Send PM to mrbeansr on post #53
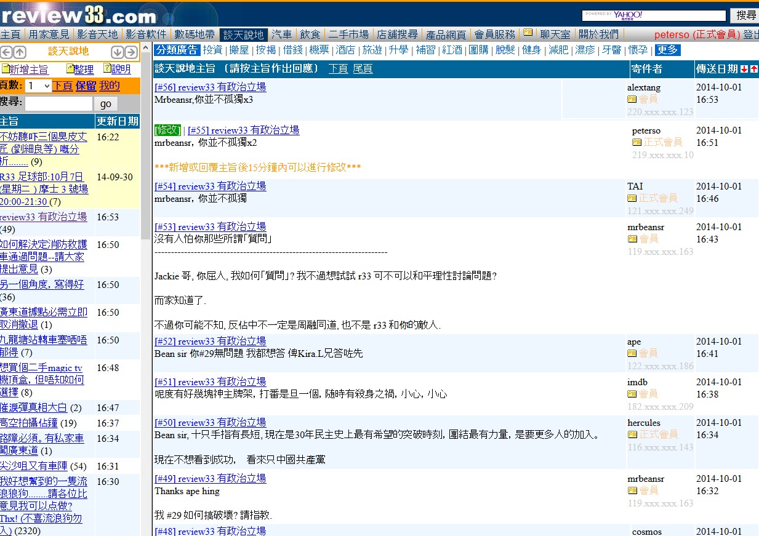 click(x=632, y=238)
